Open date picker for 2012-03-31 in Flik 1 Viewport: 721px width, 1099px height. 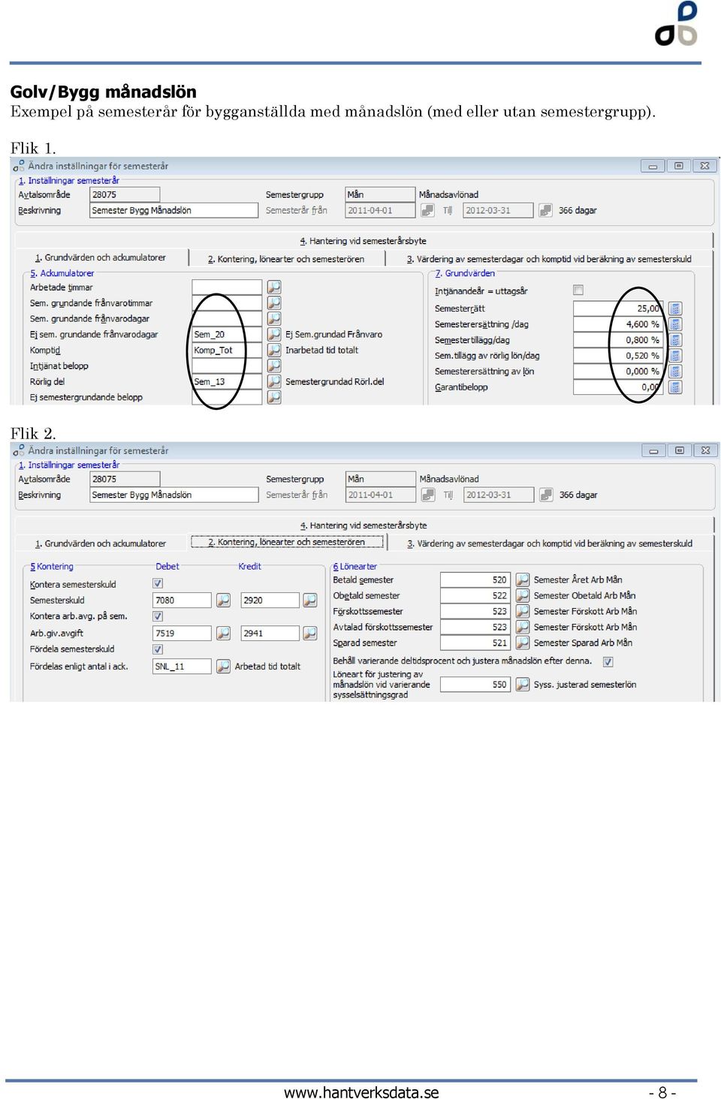(545, 210)
